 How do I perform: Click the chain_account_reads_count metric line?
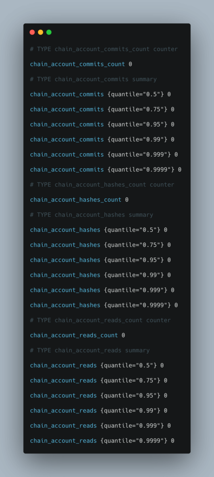coord(77,335)
